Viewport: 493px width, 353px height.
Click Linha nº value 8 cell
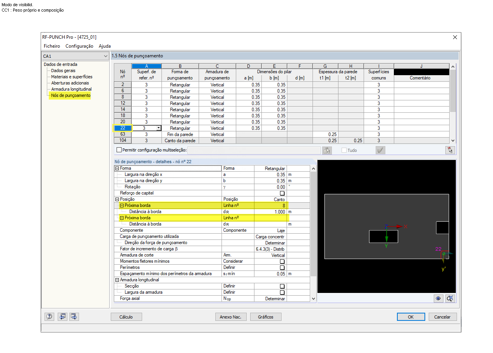pyautogui.click(x=270, y=206)
